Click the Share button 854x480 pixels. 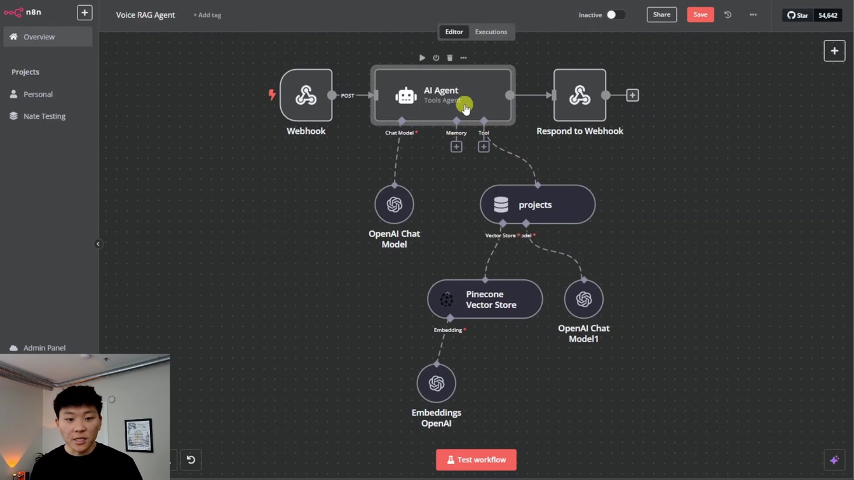(x=661, y=15)
